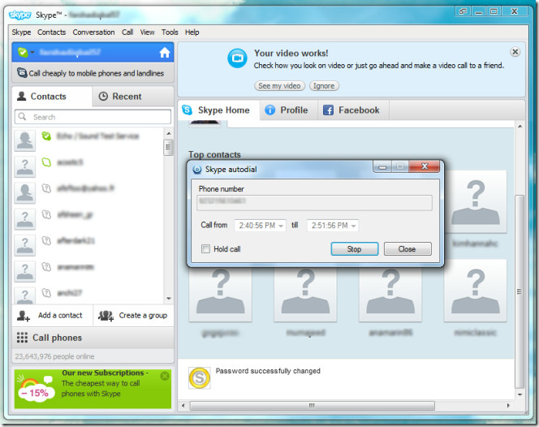Click the Facebook logo icon
This screenshot has width=539, height=427.
pos(328,110)
